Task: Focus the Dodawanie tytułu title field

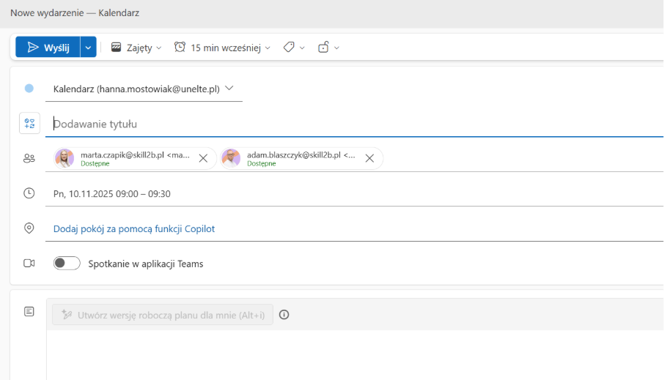Action: 354,124
